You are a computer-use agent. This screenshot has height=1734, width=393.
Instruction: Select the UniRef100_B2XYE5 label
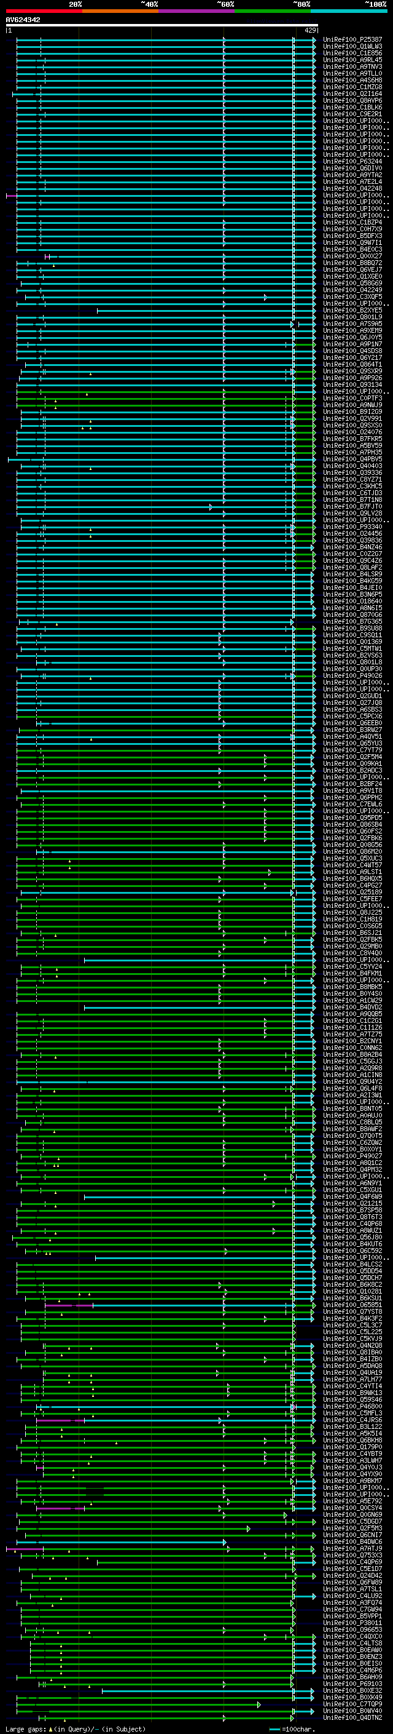pos(352,310)
